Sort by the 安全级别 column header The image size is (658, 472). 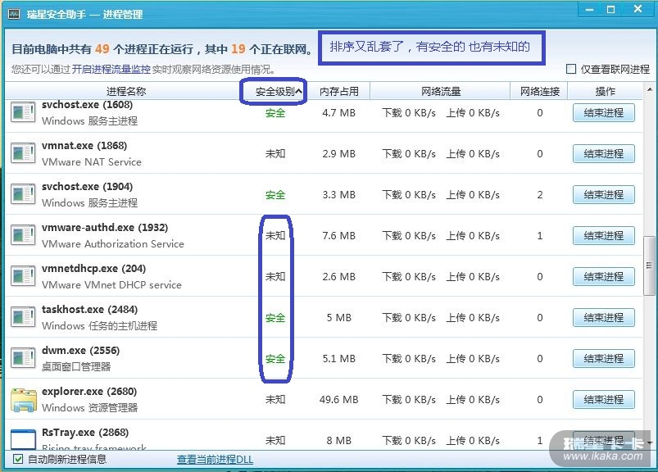point(275,91)
